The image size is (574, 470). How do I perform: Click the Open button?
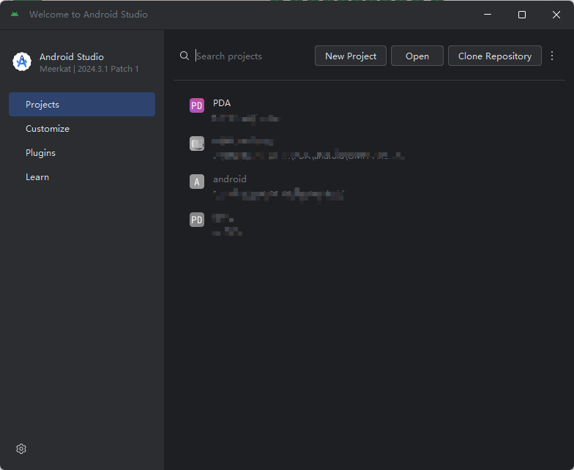pyautogui.click(x=417, y=56)
